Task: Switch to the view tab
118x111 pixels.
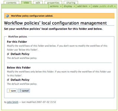Action: coord(26,3)
